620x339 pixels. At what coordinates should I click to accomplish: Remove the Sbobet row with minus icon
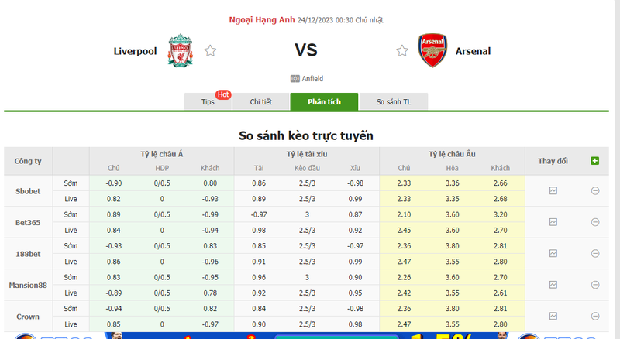pyautogui.click(x=594, y=190)
